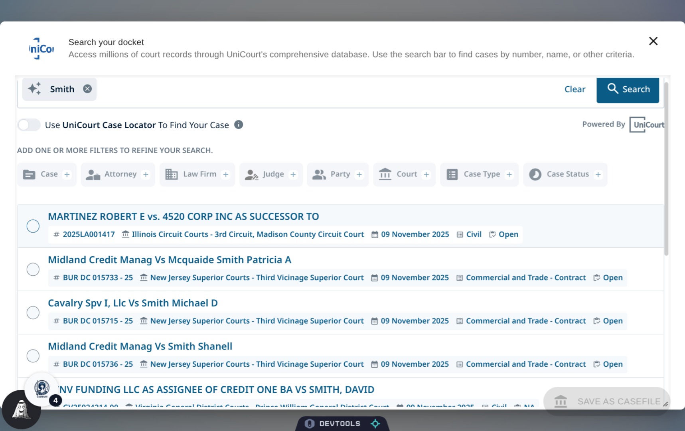Click the Party filter people icon

click(319, 174)
